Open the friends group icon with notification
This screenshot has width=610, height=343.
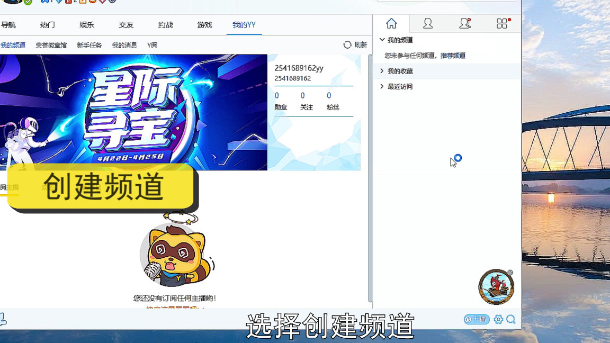(x=465, y=23)
